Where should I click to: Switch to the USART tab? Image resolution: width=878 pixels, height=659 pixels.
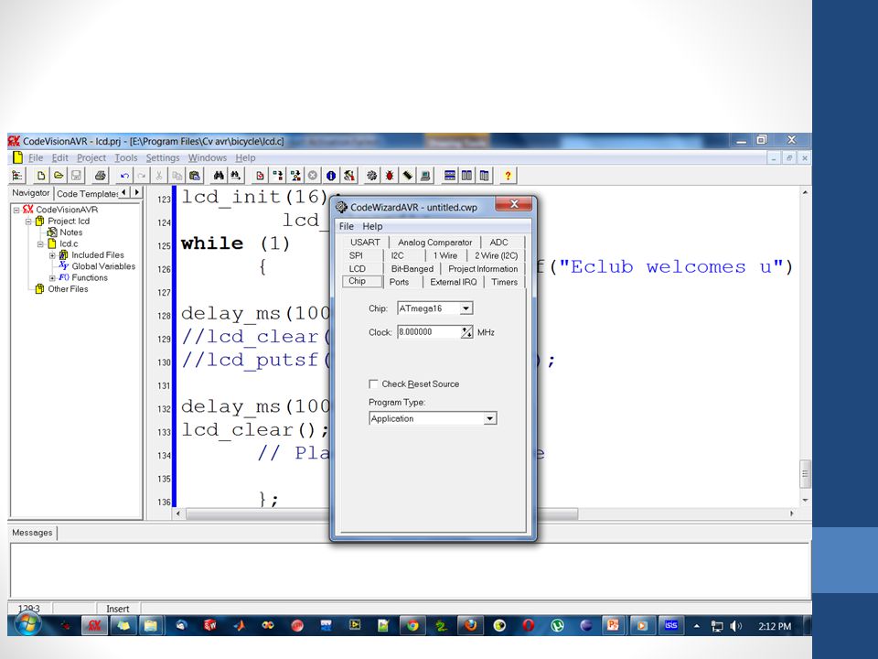tap(365, 242)
